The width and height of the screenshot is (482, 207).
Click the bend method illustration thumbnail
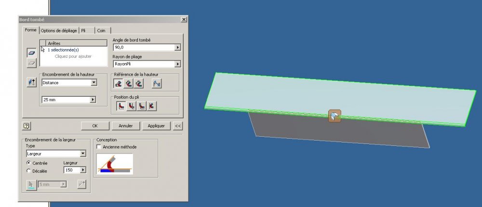coord(115,164)
